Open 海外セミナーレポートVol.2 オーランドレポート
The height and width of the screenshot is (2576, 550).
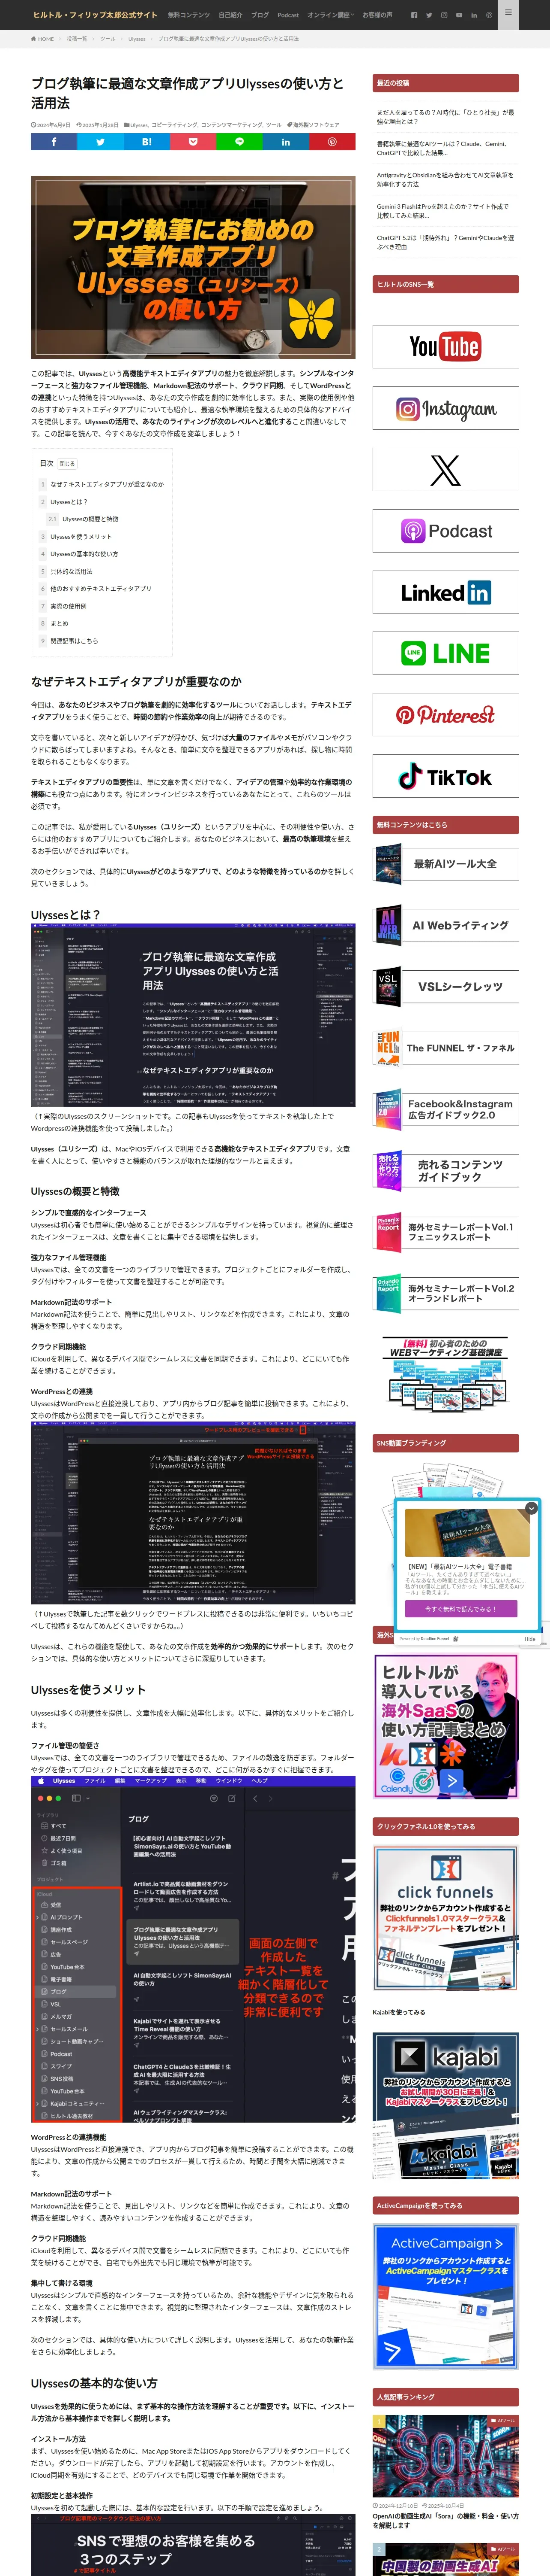point(445,1293)
